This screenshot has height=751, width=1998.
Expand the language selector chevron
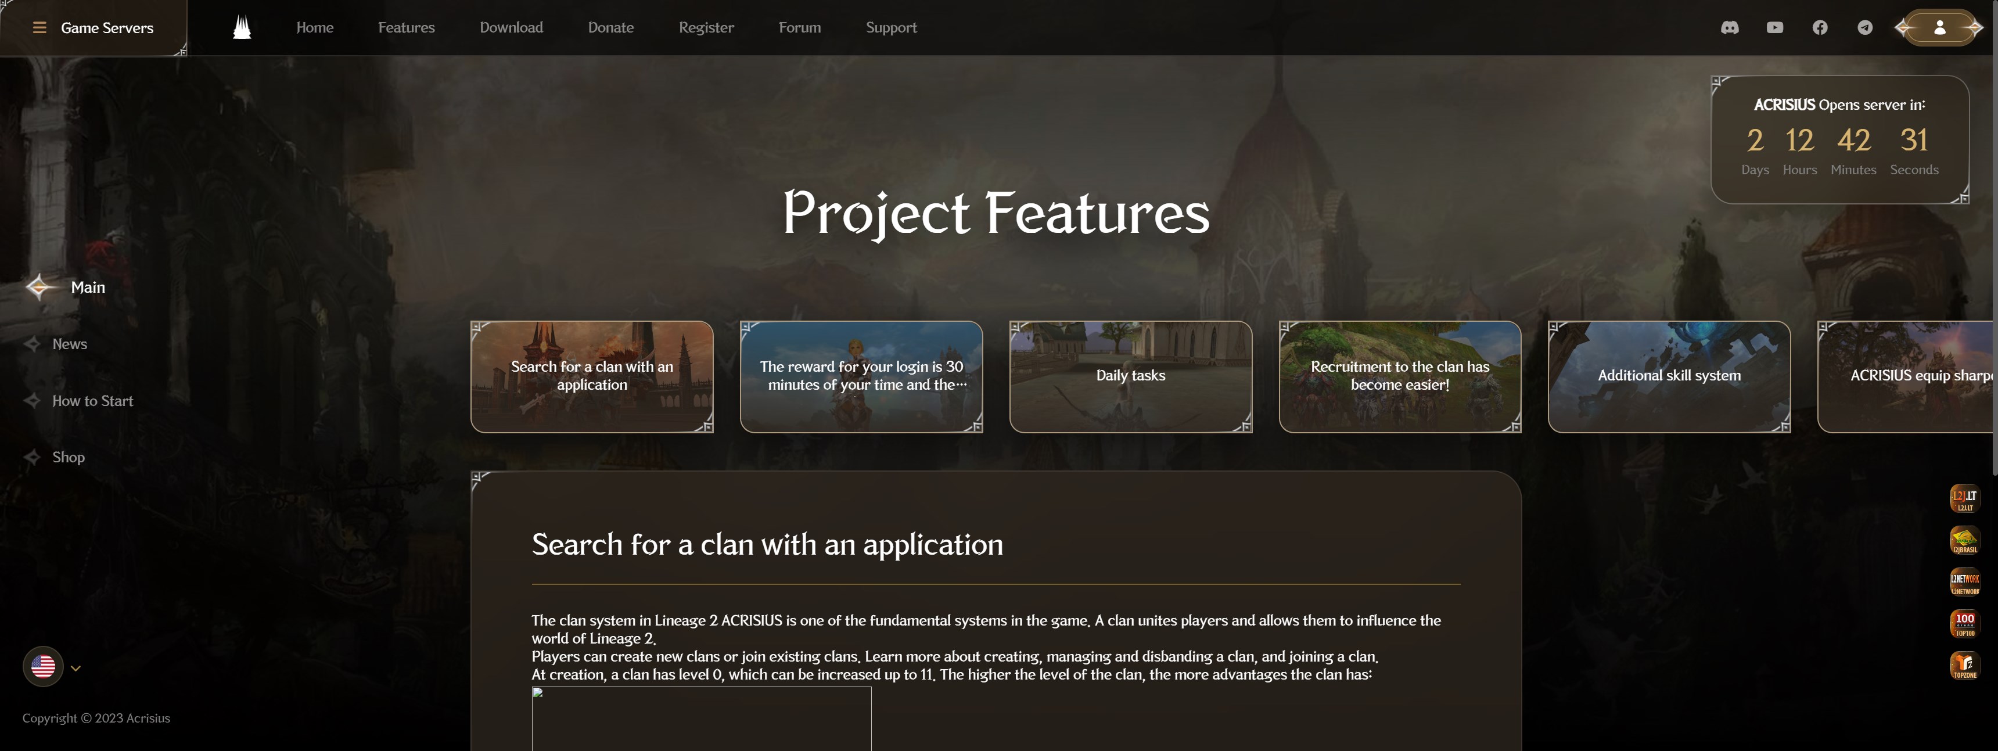coord(76,668)
